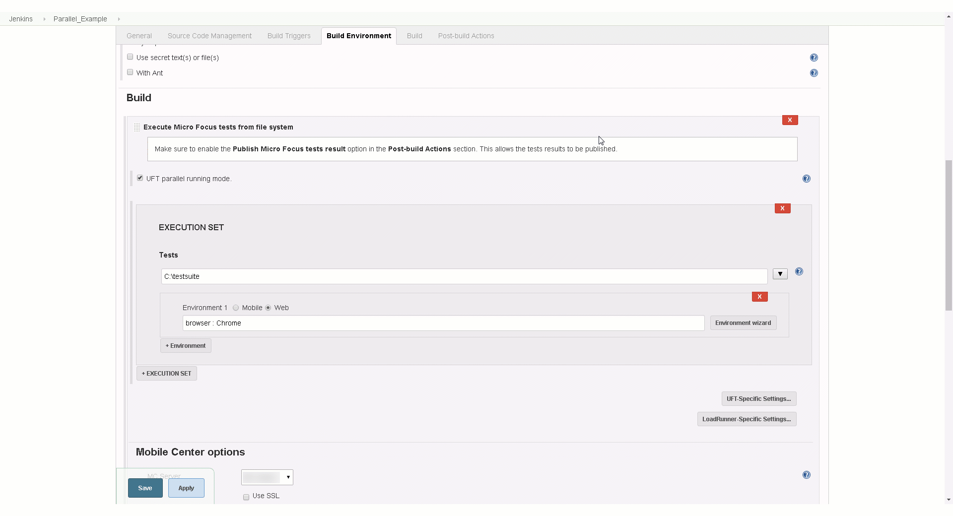Delete Environment 1 with red X
This screenshot has height=516, width=953.
click(759, 297)
